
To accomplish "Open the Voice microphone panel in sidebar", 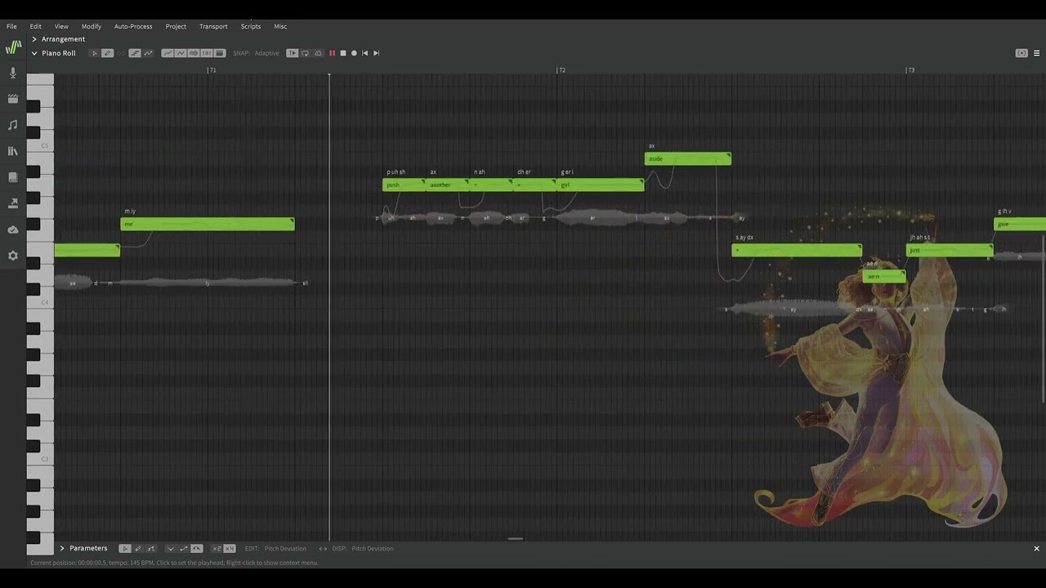I will 12,73.
